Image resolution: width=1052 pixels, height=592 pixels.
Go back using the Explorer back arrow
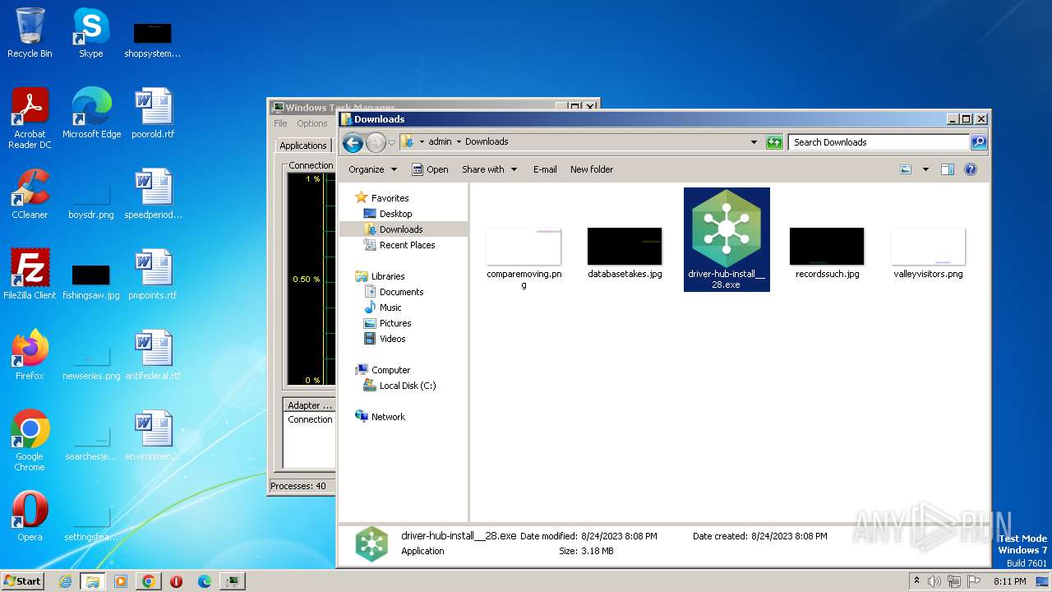point(353,142)
